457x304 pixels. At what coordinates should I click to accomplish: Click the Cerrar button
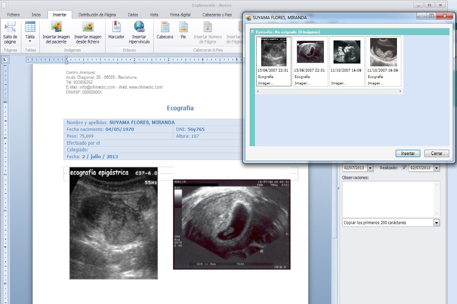coord(436,154)
